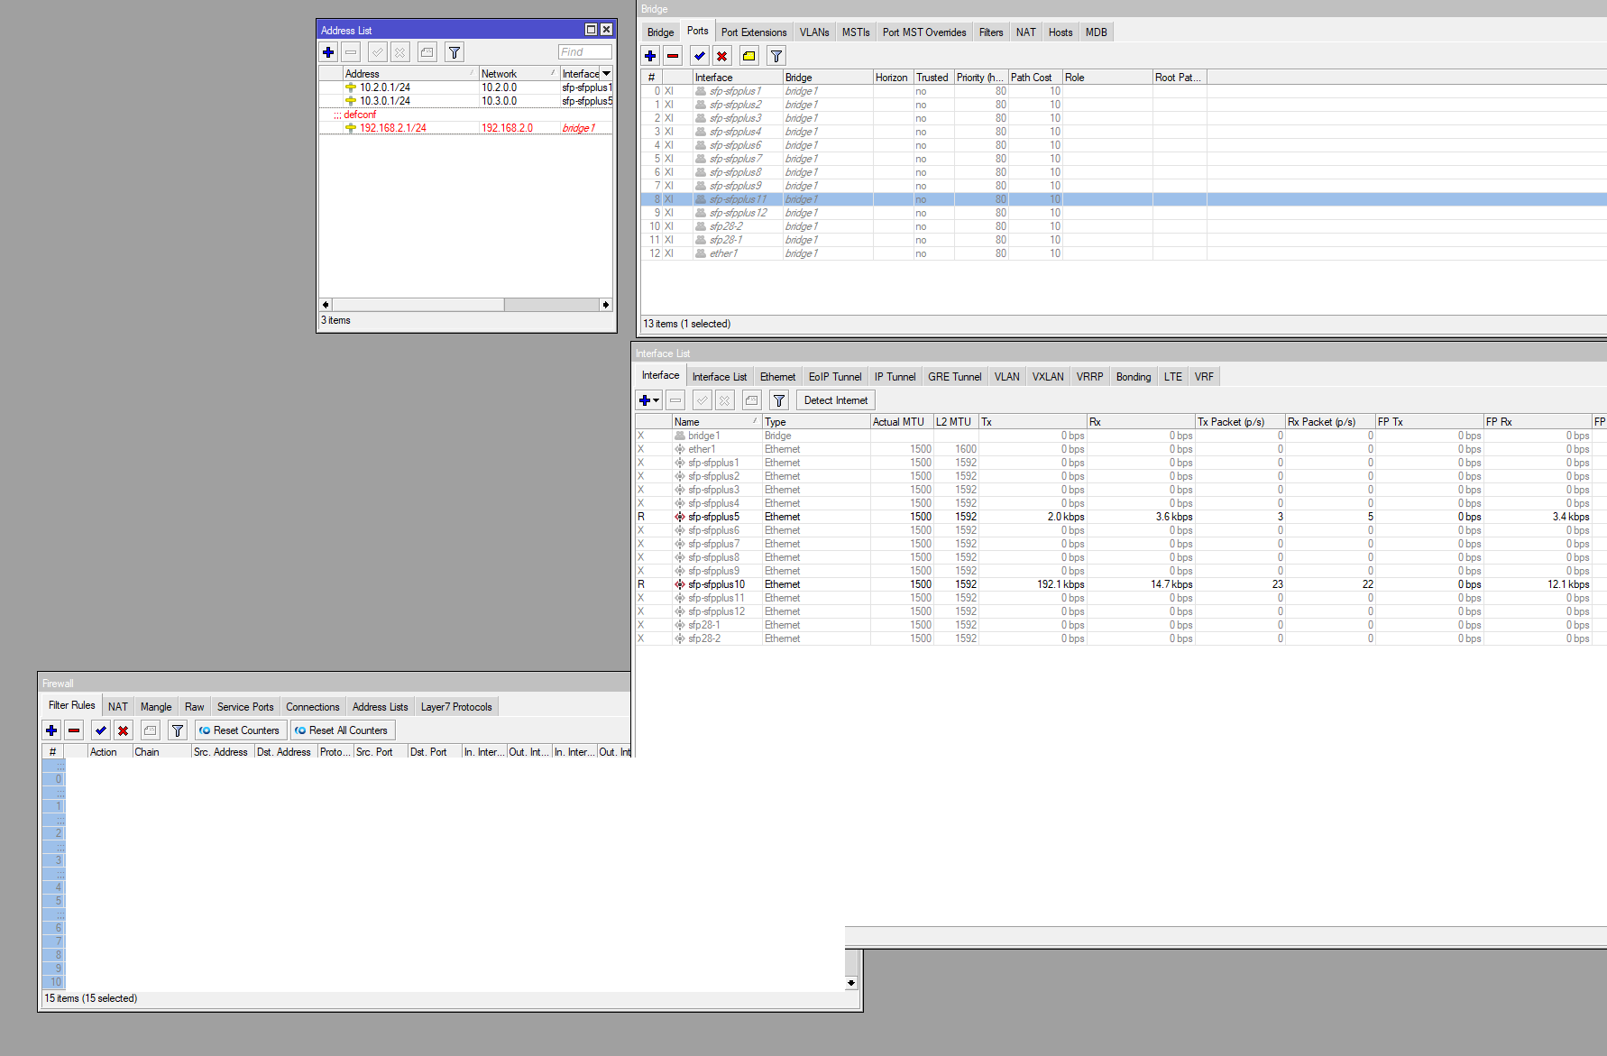Switch to the VLANs tab in Bridge window
The height and width of the screenshot is (1056, 1607).
(x=814, y=32)
